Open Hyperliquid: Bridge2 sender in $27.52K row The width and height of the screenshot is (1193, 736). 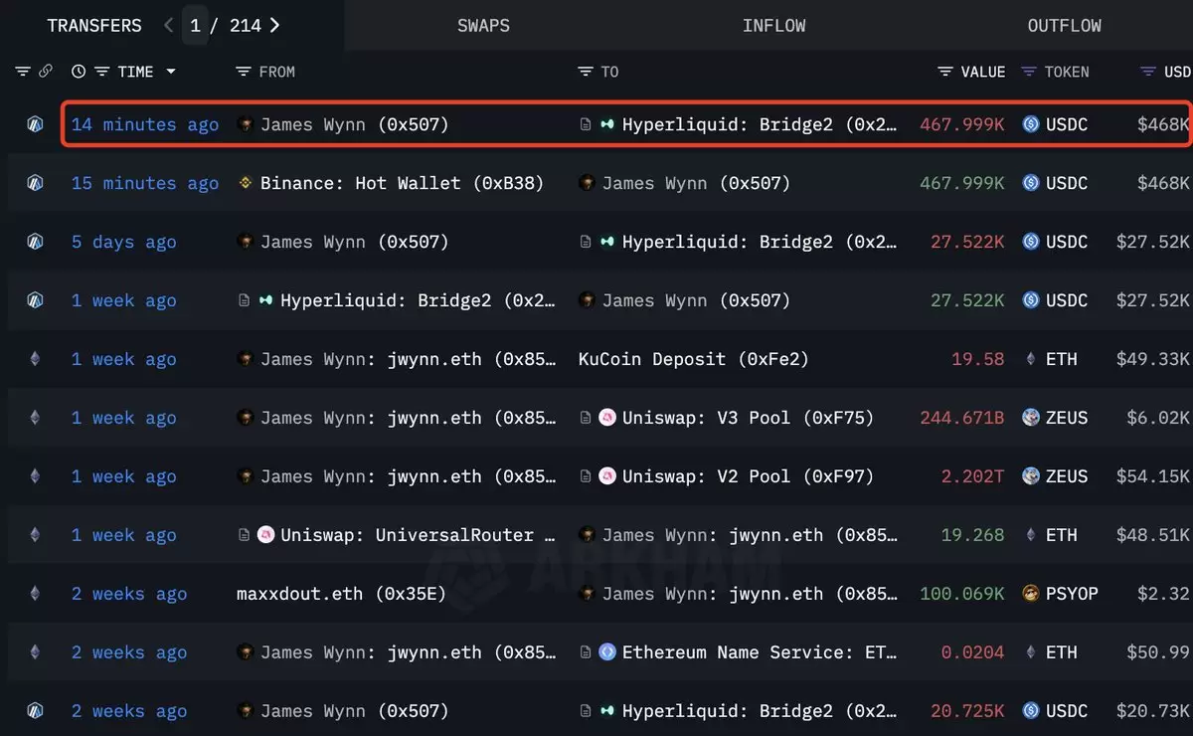[x=418, y=300]
